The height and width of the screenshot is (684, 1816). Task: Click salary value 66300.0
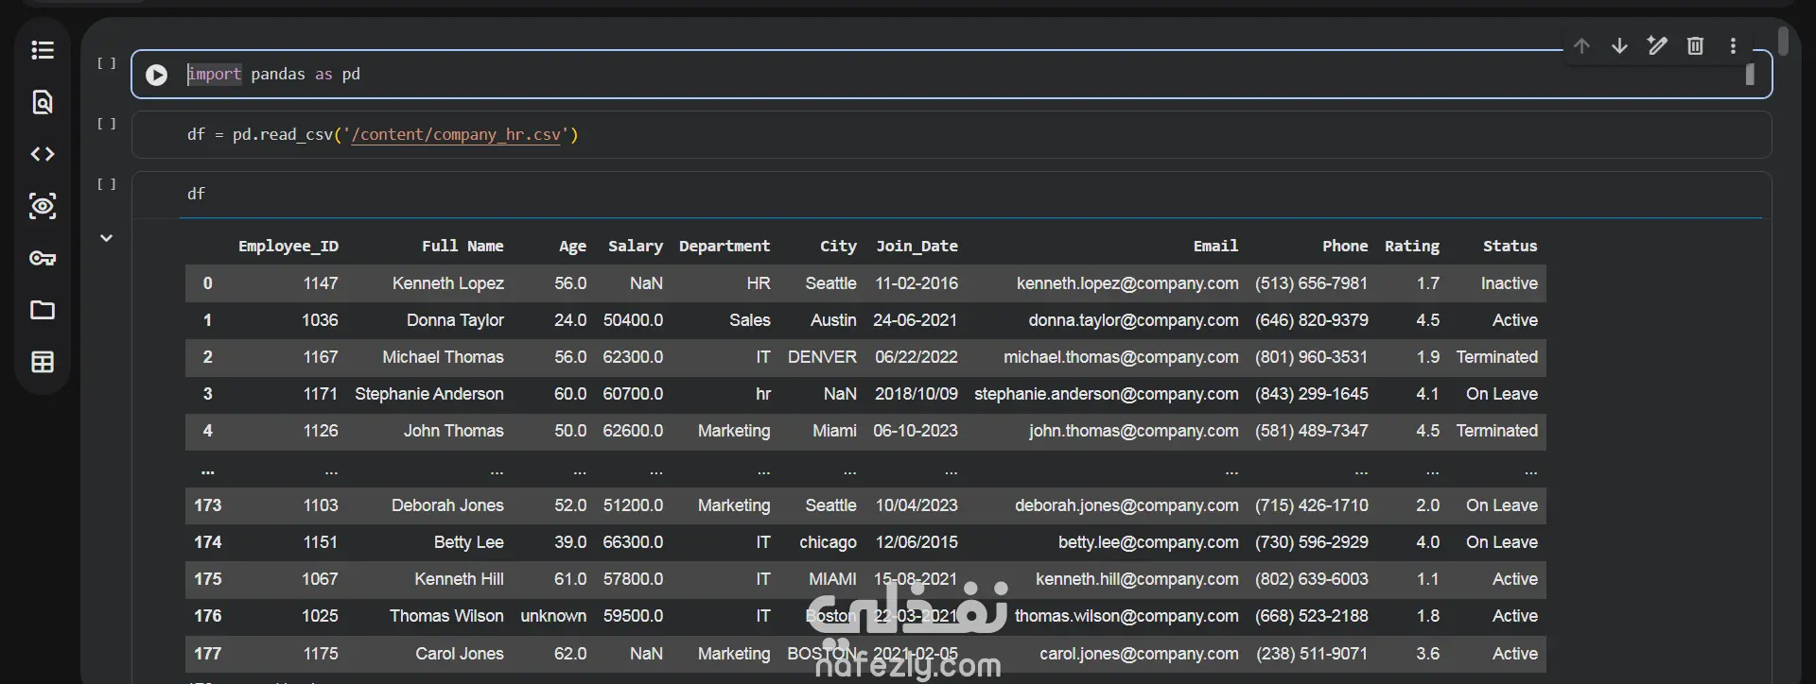pos(633,542)
